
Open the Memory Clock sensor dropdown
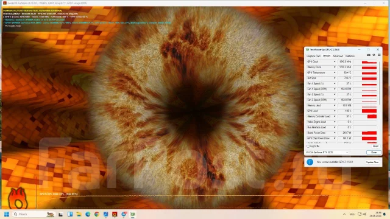click(335, 67)
